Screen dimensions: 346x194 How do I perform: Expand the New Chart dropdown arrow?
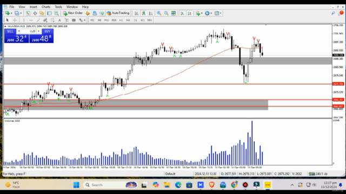pyautogui.click(x=11, y=13)
